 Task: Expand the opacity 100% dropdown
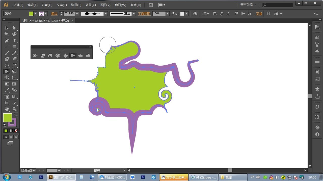coord(167,14)
